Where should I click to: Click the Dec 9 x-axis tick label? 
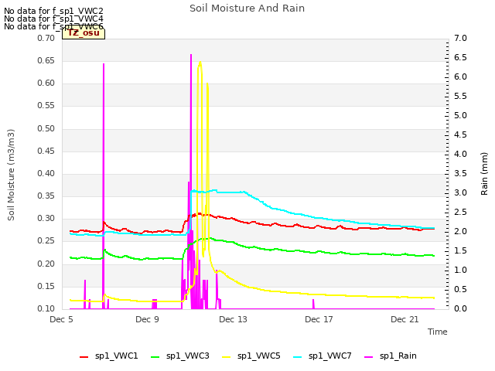coord(148,319)
